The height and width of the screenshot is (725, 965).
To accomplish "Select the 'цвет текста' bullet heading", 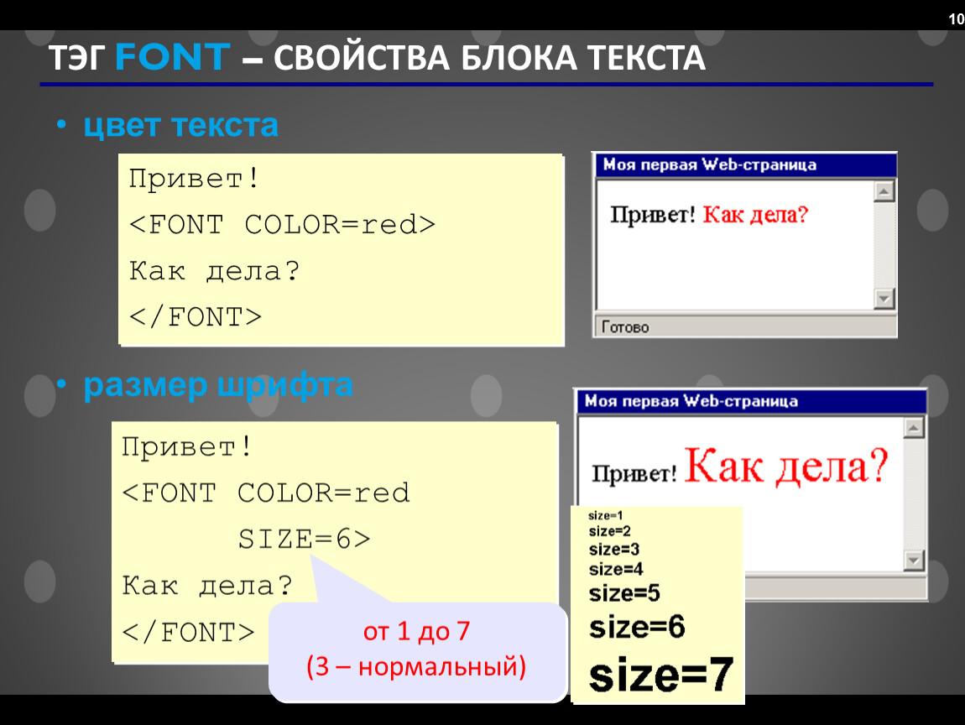I will tap(180, 125).
